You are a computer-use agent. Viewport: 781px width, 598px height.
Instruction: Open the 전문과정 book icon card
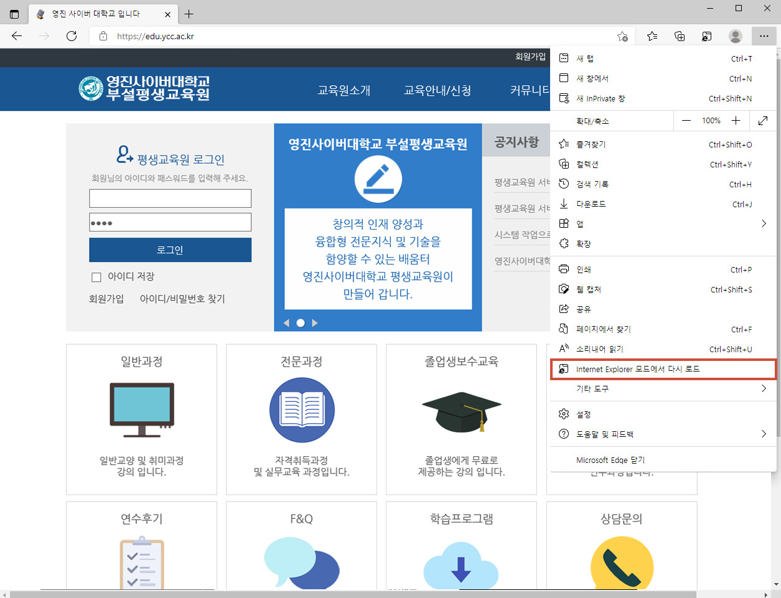[x=302, y=419]
